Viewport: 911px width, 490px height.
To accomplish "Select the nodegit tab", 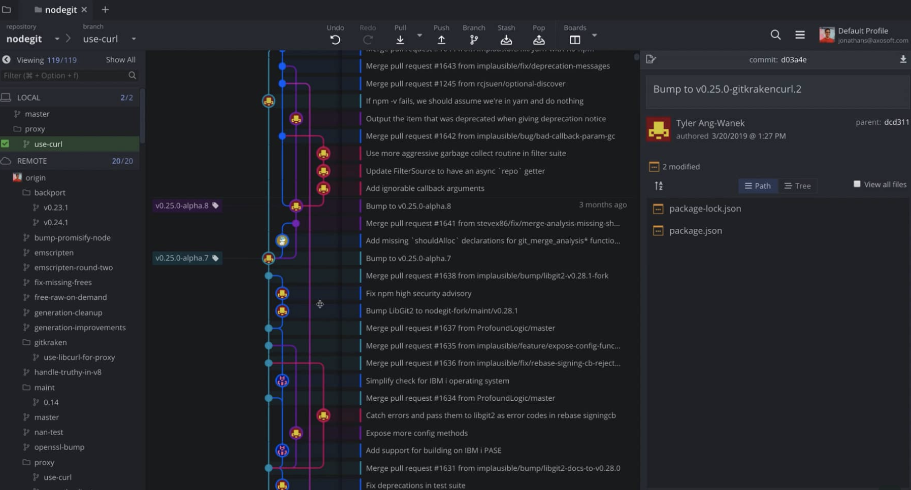I will (x=60, y=10).
